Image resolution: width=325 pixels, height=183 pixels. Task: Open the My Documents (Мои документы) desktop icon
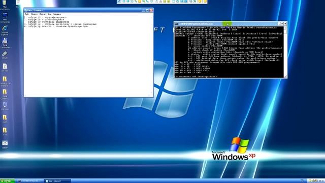(x=5, y=3)
